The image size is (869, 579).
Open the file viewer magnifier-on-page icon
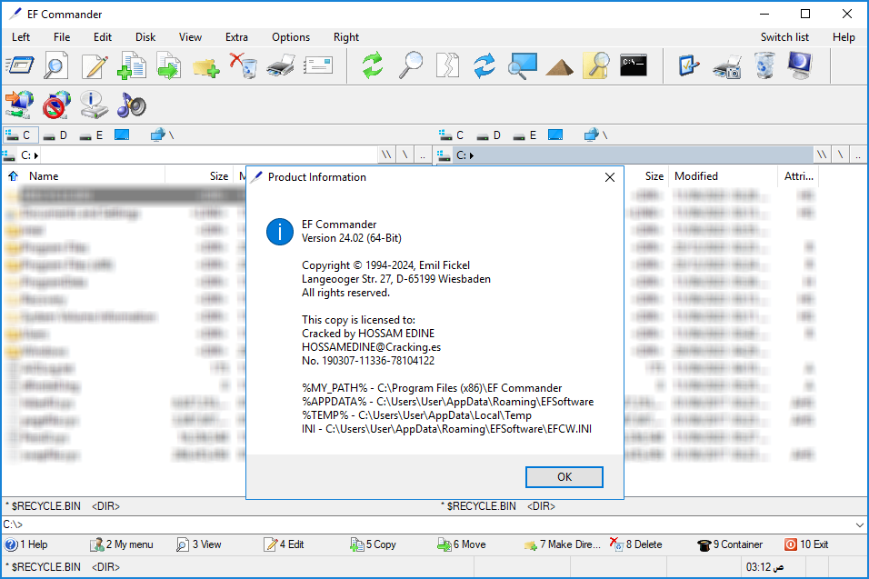[56, 65]
